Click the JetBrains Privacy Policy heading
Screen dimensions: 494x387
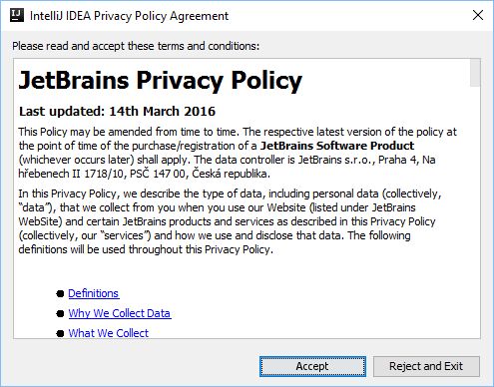(161, 80)
